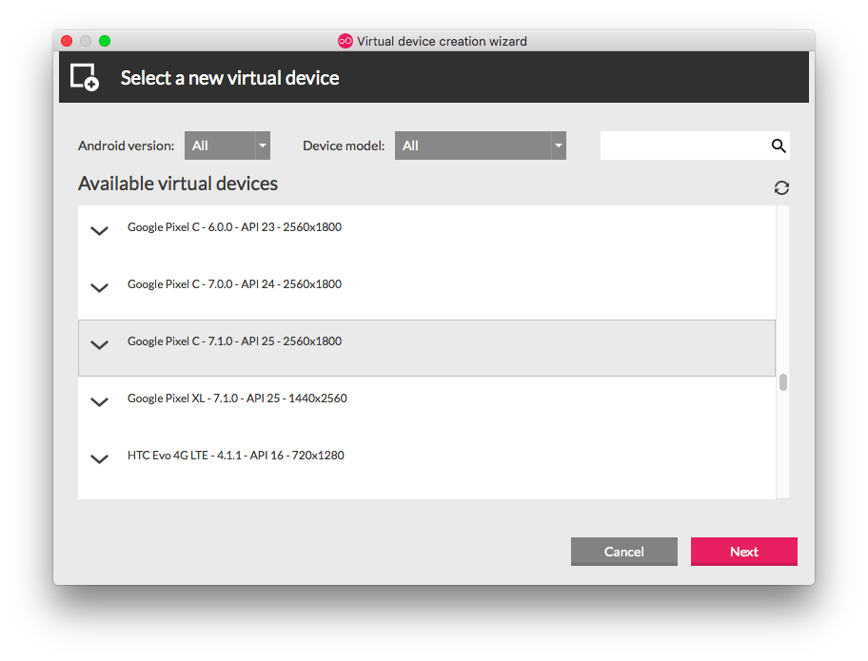Select HTC Evo 4G LTE - 4.1.1 - API 16 row
The height and width of the screenshot is (661, 868).
coord(426,462)
